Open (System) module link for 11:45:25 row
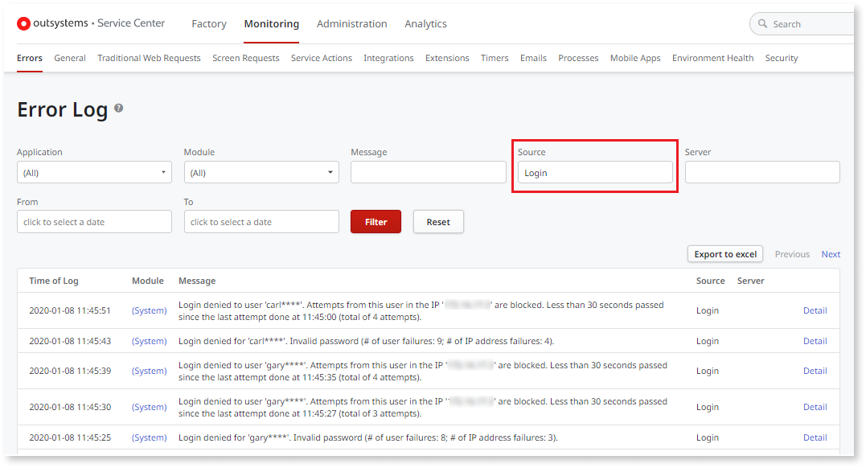The height and width of the screenshot is (468, 866). (149, 437)
